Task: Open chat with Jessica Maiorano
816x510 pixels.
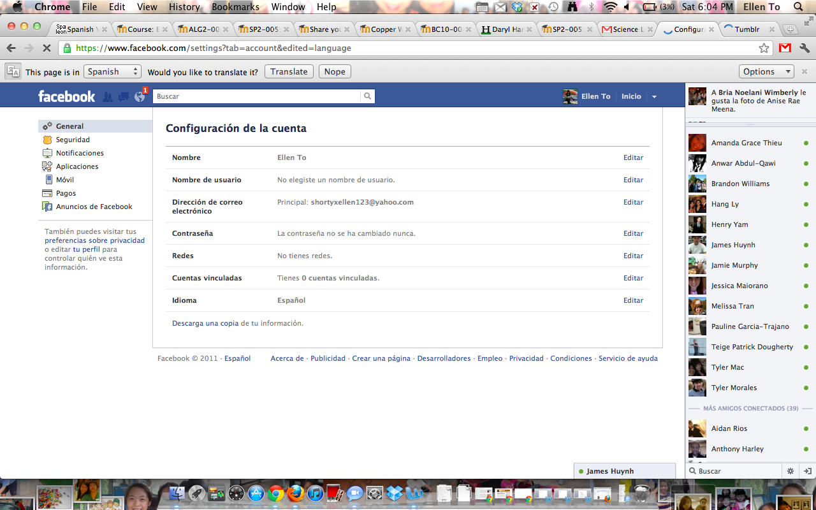Action: pyautogui.click(x=739, y=286)
